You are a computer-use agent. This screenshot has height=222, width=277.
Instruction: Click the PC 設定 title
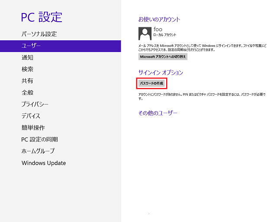click(42, 17)
